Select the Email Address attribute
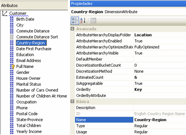 pos(29,61)
